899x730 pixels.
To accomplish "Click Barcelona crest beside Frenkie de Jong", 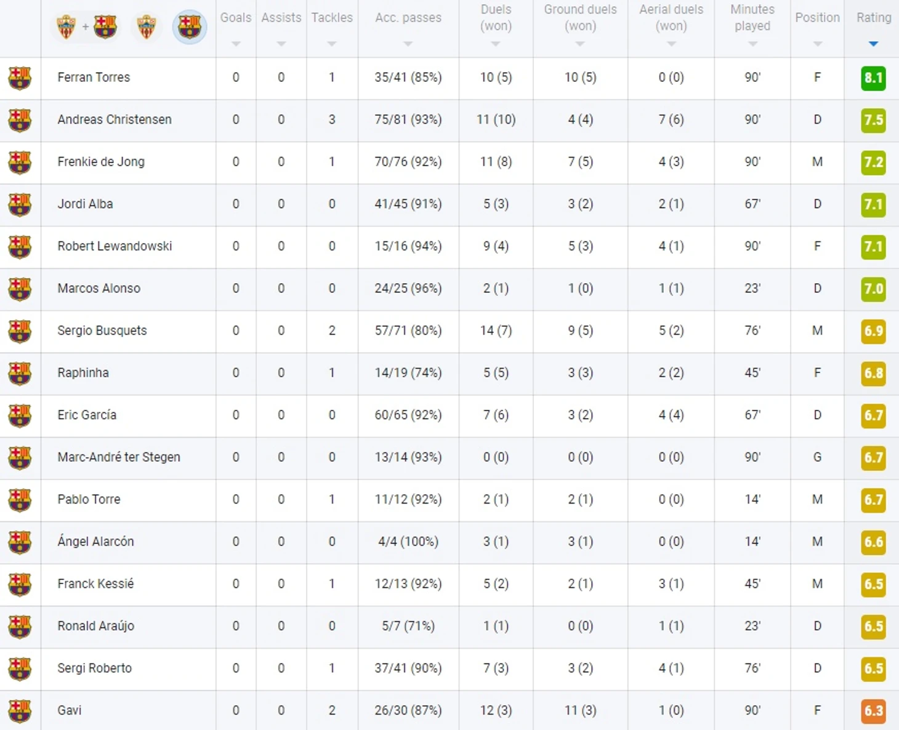I will [x=20, y=162].
